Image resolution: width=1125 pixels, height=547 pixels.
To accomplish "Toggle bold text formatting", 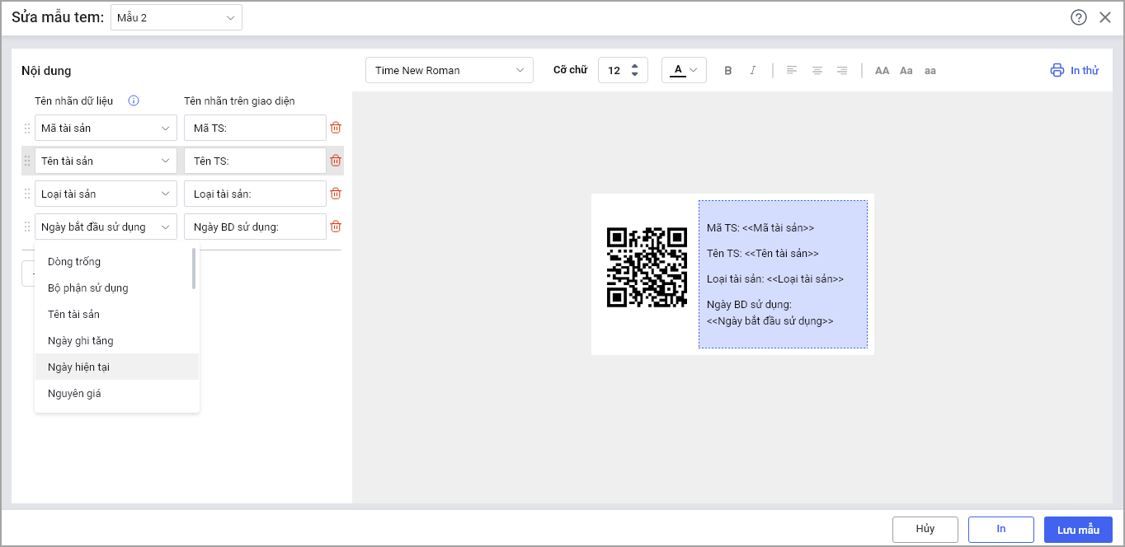I will pos(727,71).
